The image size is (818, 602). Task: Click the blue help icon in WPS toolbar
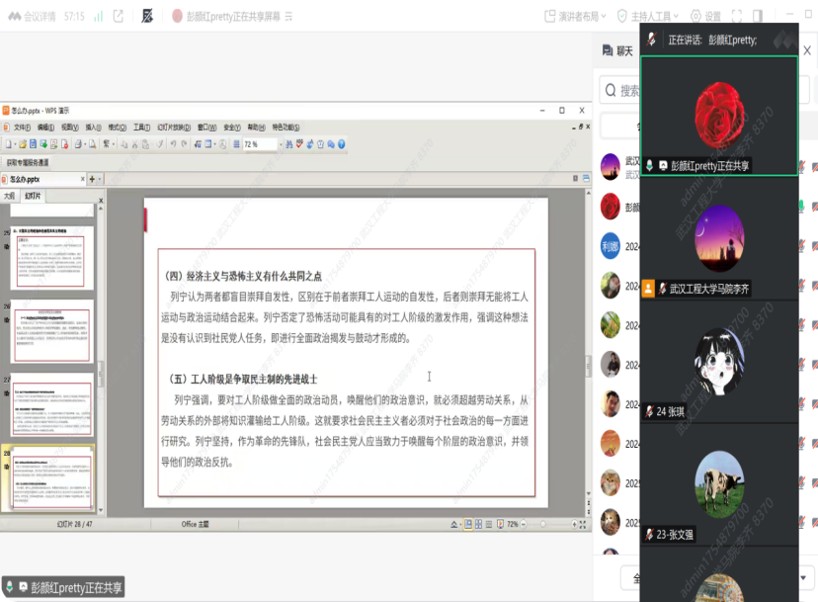[x=341, y=144]
